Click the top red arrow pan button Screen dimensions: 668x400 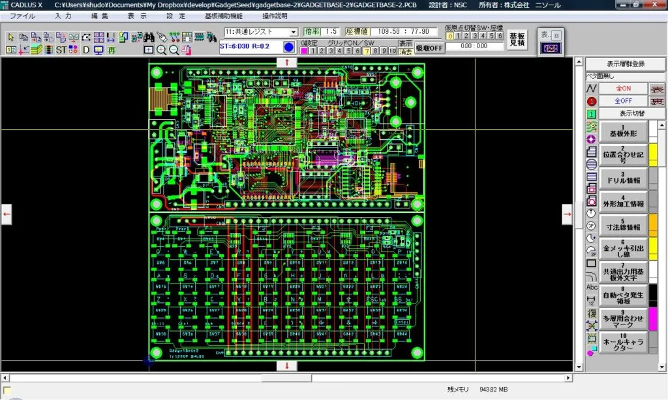[x=287, y=63]
